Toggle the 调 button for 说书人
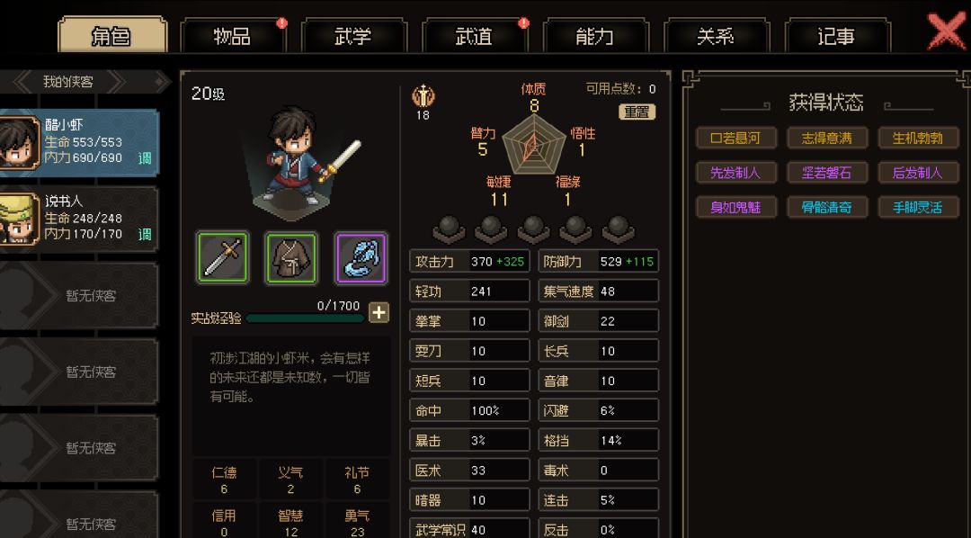971x538 pixels. point(145,234)
